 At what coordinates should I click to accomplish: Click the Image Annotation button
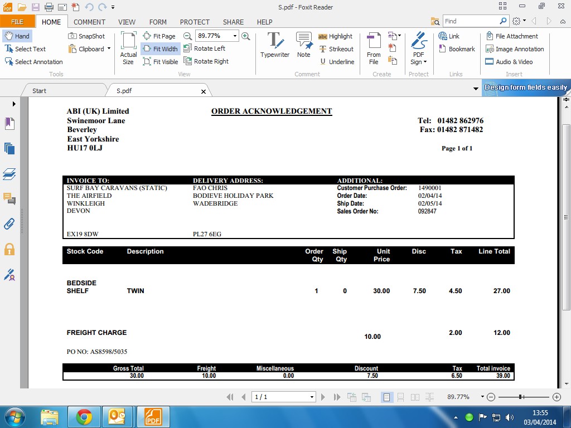coord(514,49)
